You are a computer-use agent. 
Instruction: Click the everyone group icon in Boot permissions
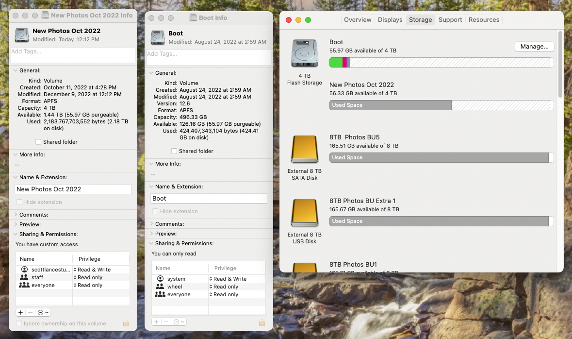pyautogui.click(x=160, y=294)
